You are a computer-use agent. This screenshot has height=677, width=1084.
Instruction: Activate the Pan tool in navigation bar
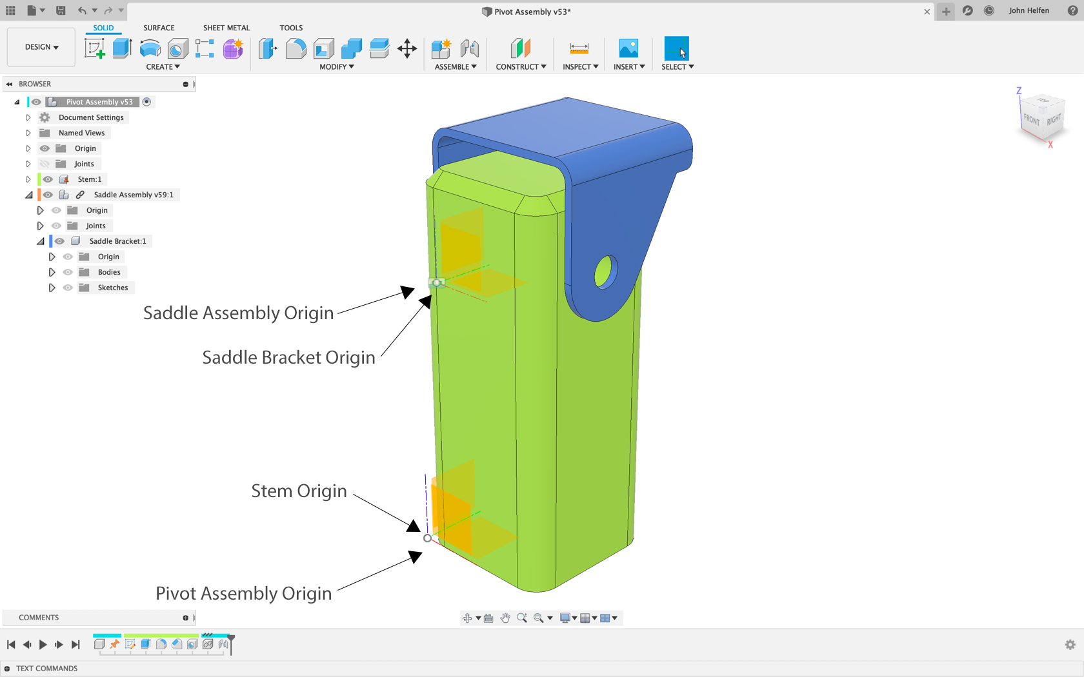coord(505,618)
